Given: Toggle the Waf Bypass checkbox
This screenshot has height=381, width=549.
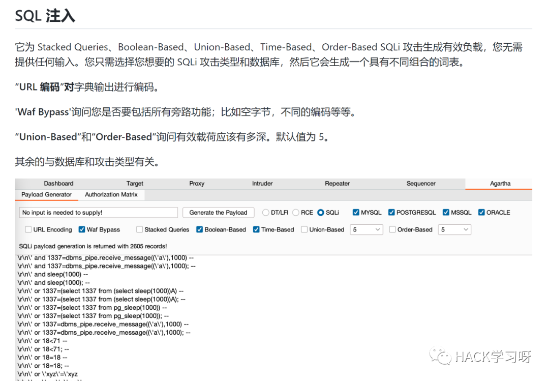Looking at the screenshot, I should 81,229.
